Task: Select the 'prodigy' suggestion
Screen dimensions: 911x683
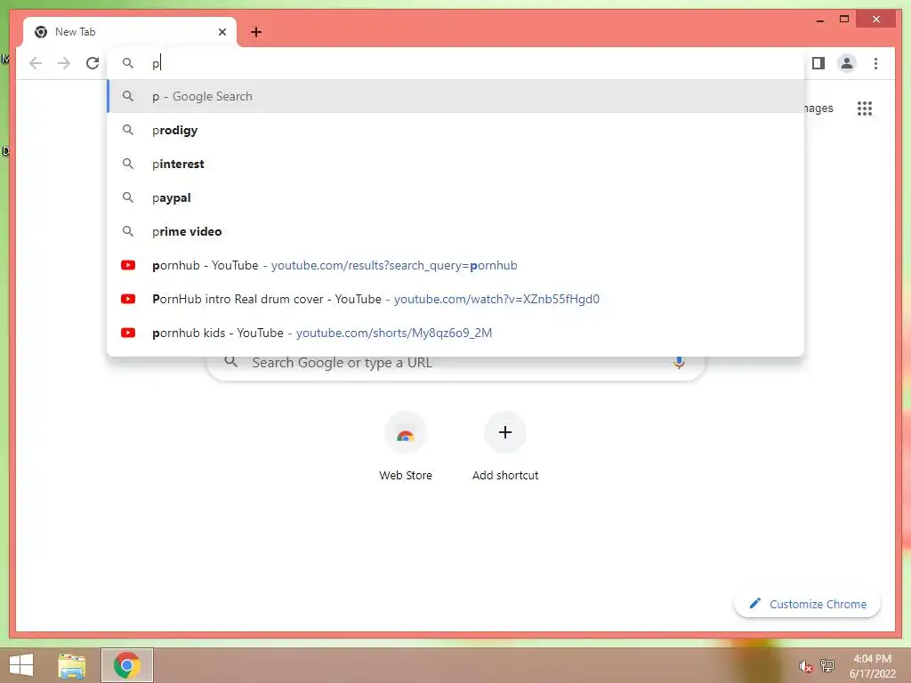Action: [455, 130]
